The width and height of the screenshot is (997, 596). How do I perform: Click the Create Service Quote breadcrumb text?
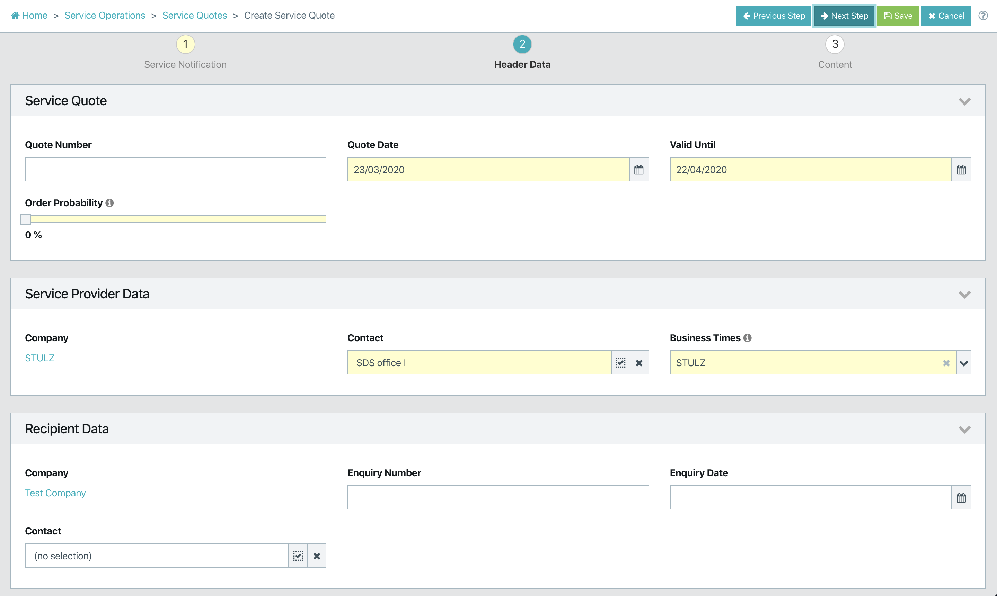(289, 15)
